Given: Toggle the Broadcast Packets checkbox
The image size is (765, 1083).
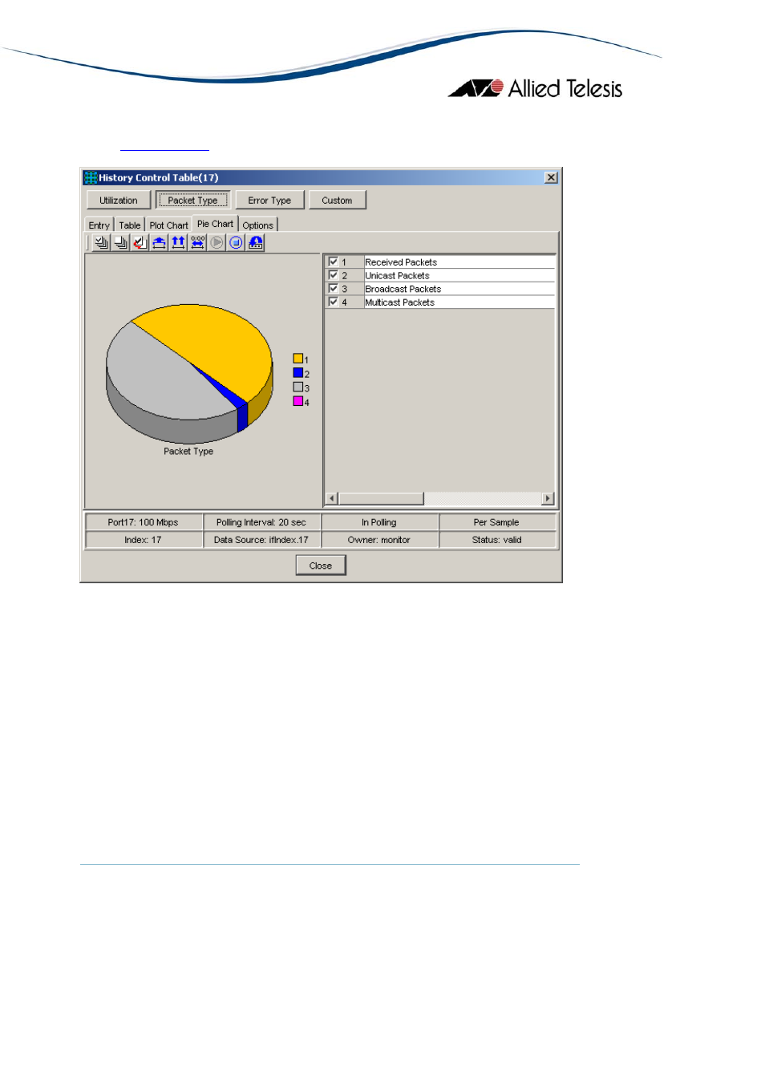Looking at the screenshot, I should [x=333, y=289].
